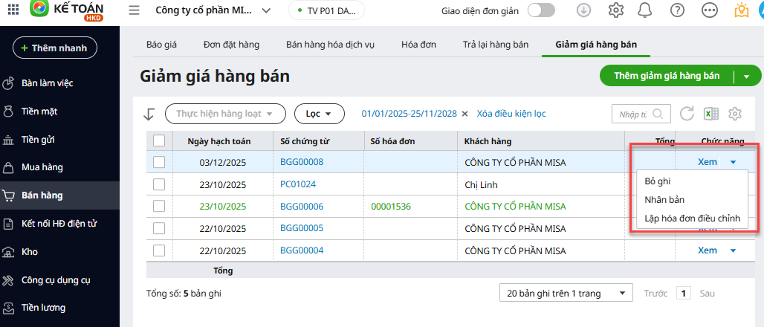Select checkbox for row BGG00006
Image resolution: width=764 pixels, height=327 pixels.
[x=159, y=206]
